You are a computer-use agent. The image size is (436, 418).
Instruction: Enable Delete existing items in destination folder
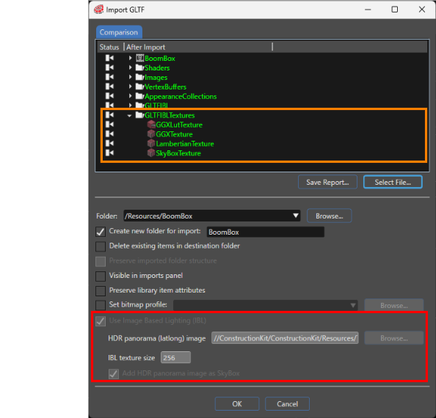pyautogui.click(x=101, y=246)
